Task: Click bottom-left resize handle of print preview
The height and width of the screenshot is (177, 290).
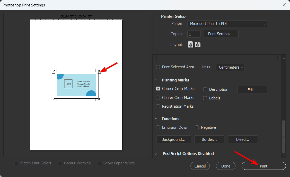Action: click(54, 99)
